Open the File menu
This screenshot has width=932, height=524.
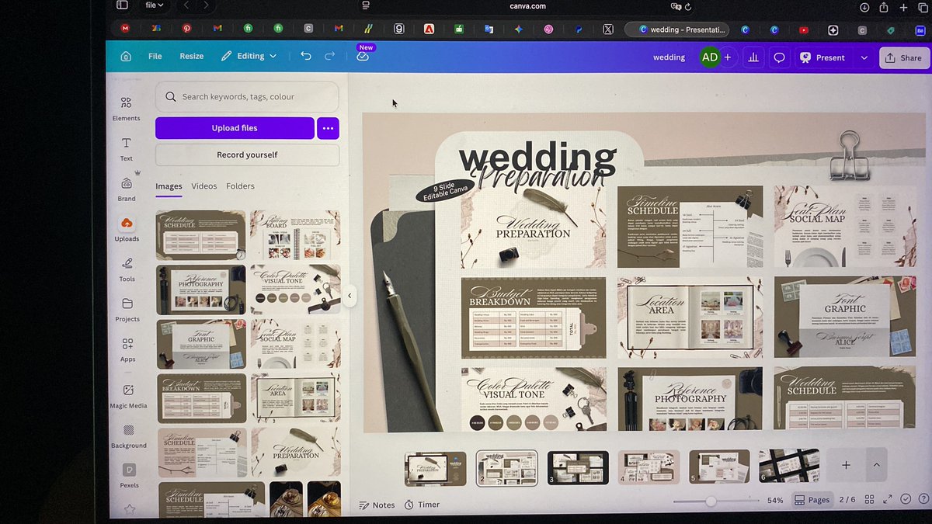click(155, 56)
